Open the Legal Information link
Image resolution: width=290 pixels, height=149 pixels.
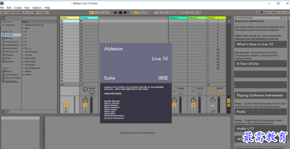113,93
